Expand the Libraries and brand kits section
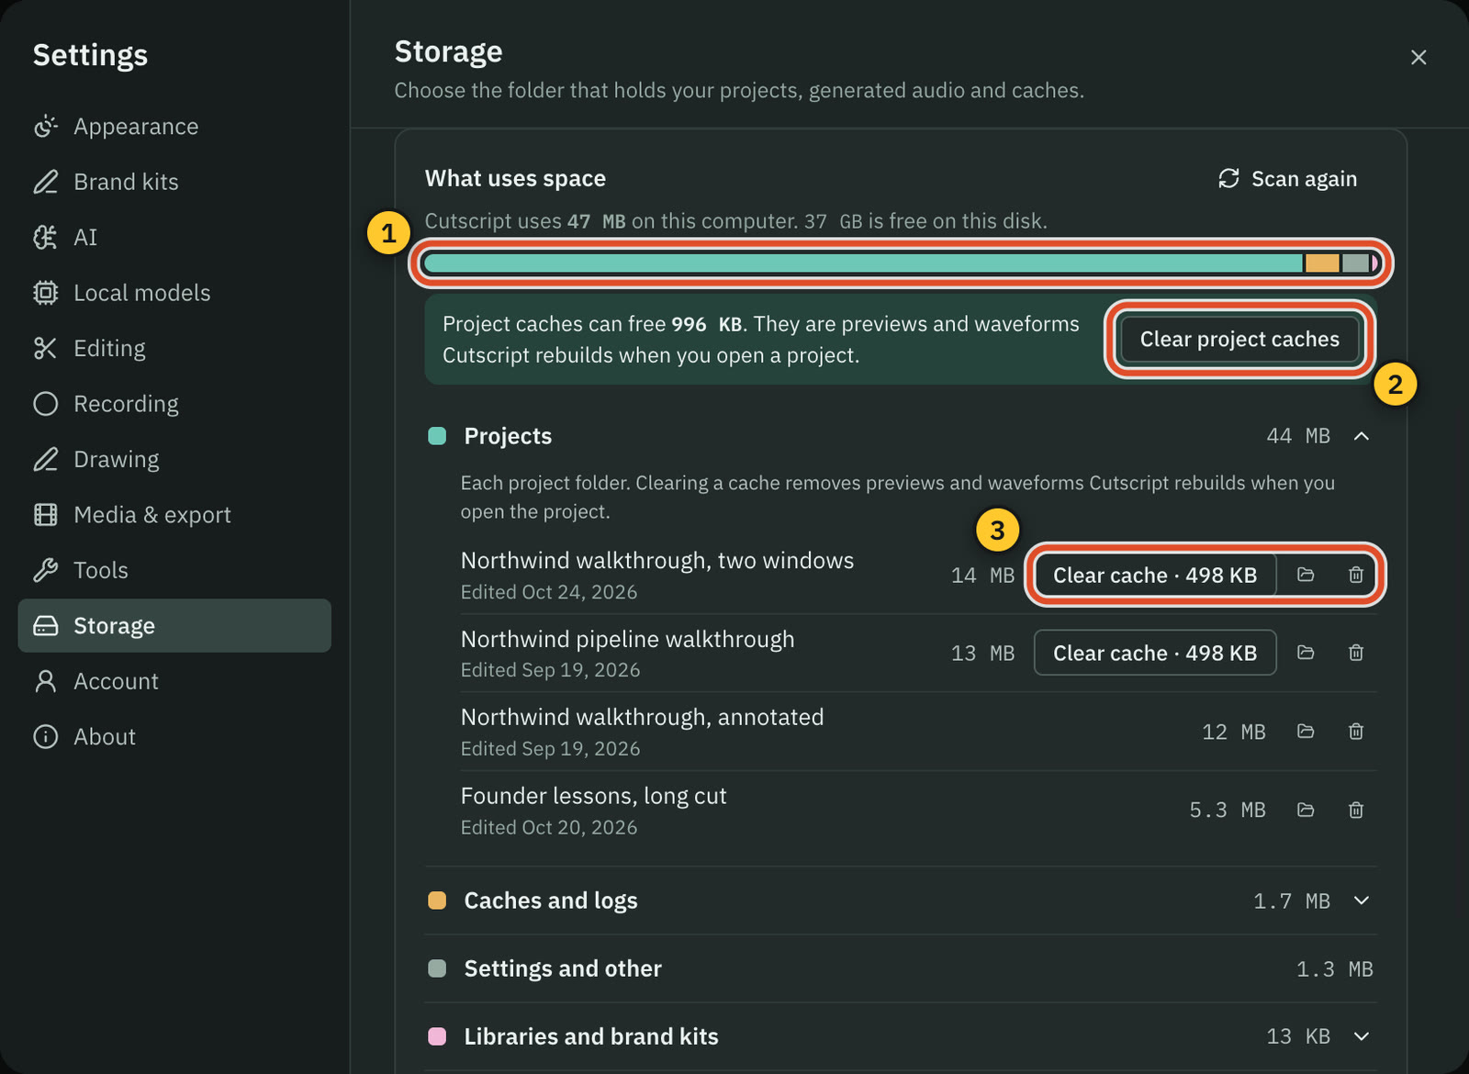This screenshot has height=1074, width=1469. (x=1362, y=1036)
